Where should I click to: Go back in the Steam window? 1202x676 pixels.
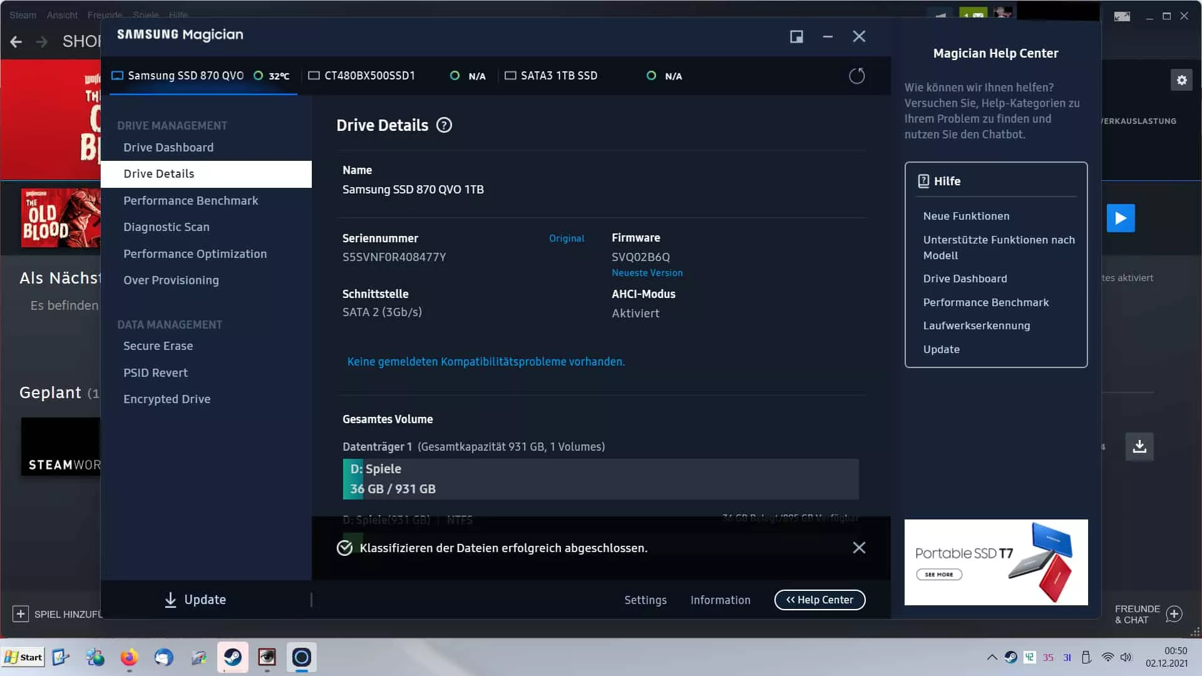click(16, 42)
